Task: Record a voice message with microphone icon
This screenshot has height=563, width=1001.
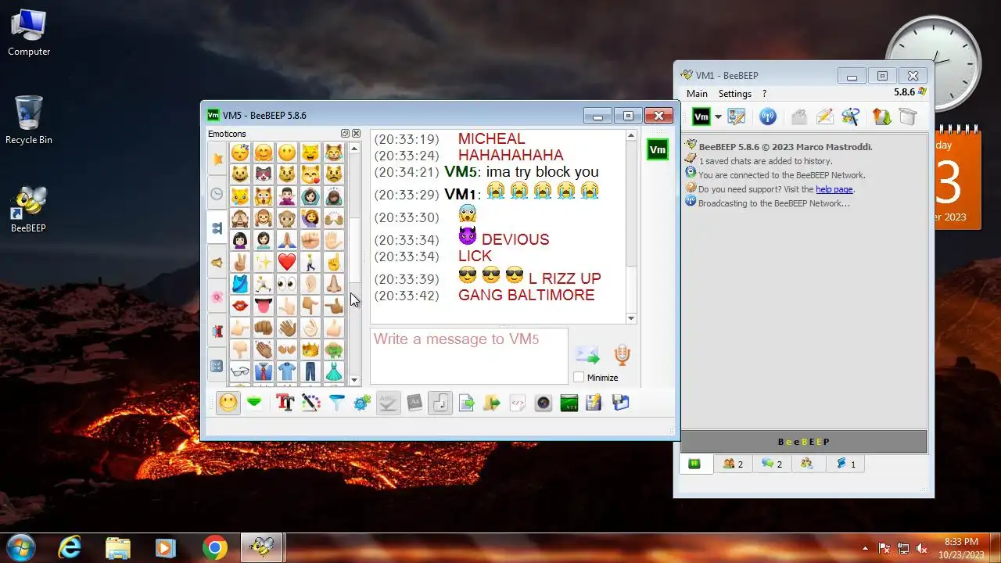Action: point(622,355)
